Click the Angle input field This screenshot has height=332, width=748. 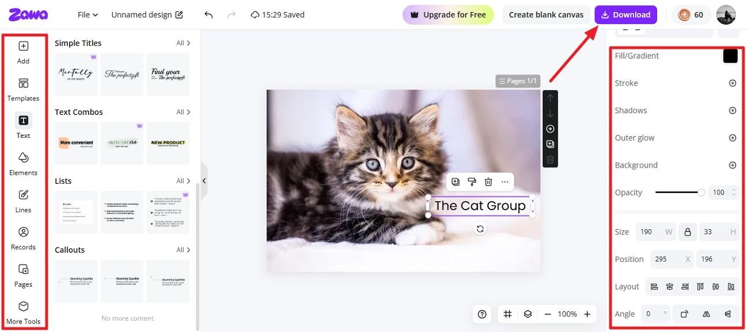click(655, 314)
